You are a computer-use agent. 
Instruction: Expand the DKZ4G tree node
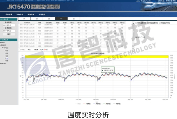coord(1,63)
